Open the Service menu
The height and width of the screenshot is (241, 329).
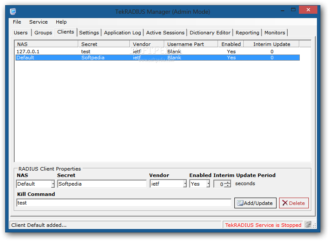[38, 22]
